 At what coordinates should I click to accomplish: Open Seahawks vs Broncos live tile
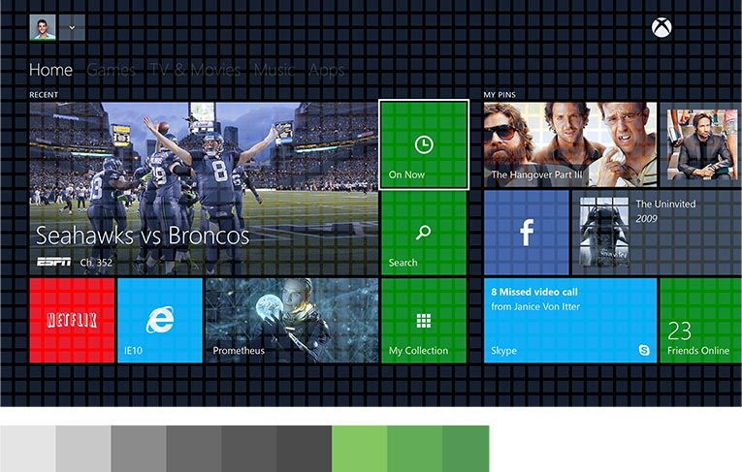(x=204, y=188)
